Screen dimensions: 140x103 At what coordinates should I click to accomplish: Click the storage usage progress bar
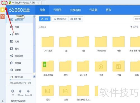21,80
